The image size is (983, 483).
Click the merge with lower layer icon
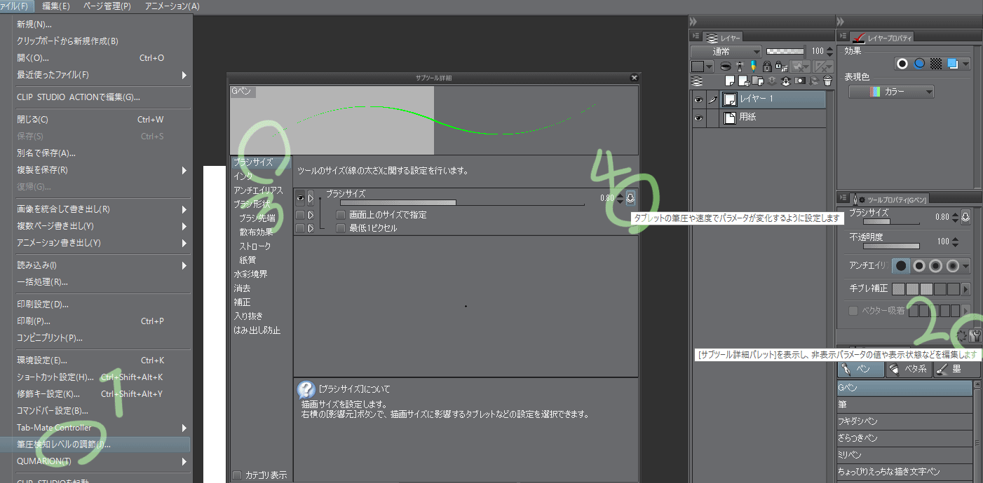(785, 81)
